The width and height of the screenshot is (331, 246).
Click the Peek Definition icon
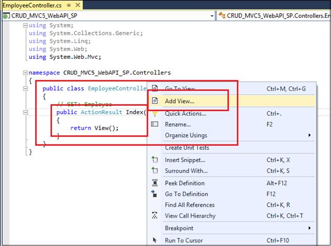(x=155, y=183)
